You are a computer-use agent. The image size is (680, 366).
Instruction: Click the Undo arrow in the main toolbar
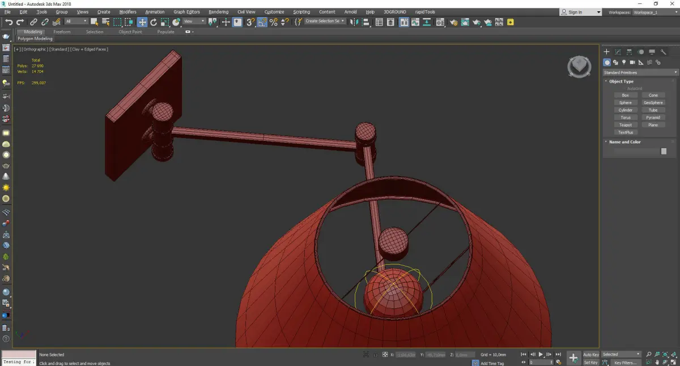(x=9, y=22)
